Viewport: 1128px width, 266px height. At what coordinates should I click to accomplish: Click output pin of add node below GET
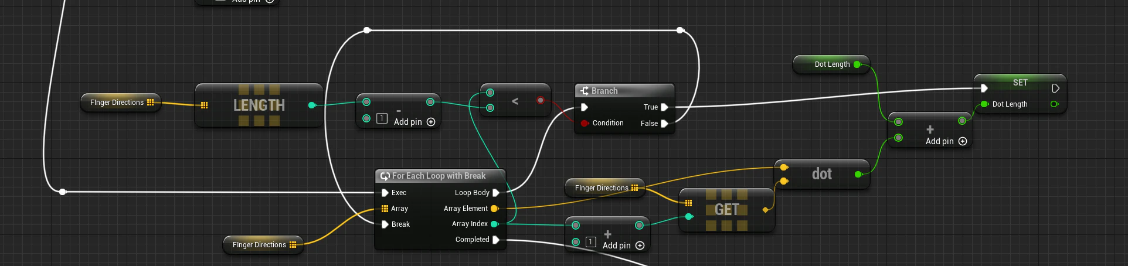click(x=639, y=225)
